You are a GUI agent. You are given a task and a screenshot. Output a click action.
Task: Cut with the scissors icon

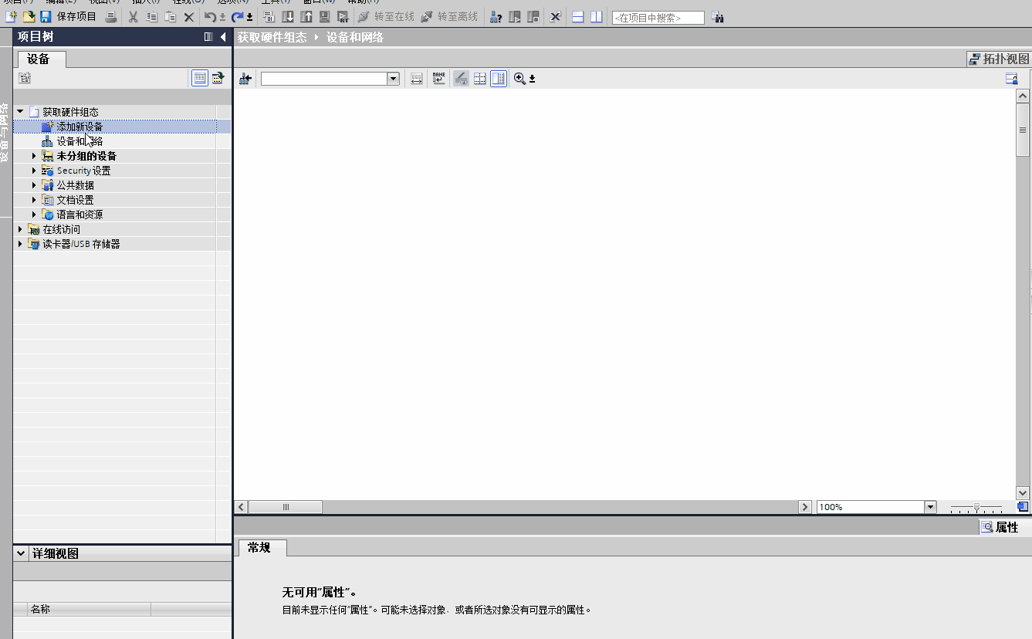(134, 16)
